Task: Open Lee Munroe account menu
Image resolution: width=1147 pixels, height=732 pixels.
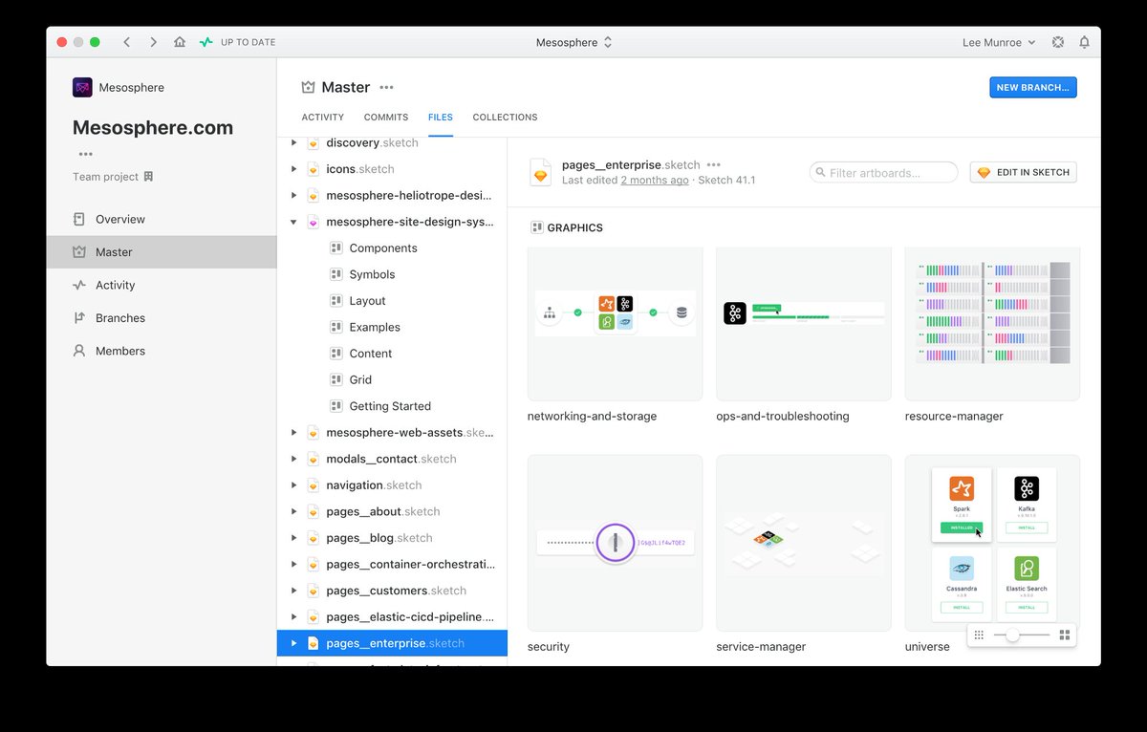Action: tap(998, 42)
